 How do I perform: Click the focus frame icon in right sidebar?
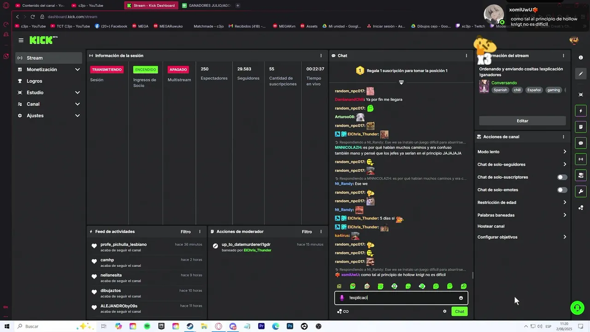581,95
